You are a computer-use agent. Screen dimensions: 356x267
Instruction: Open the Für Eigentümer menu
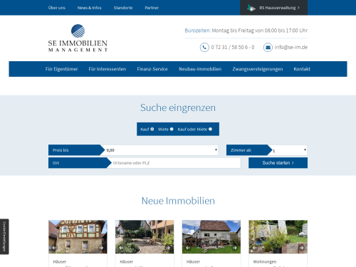[x=61, y=69]
